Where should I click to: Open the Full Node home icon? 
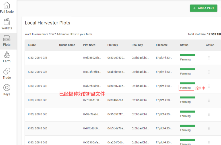click(x=7, y=5)
